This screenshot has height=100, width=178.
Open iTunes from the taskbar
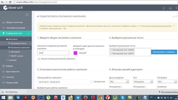tap(56, 97)
